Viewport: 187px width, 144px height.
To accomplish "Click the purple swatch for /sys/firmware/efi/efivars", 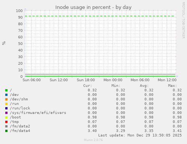I will [6, 113].
